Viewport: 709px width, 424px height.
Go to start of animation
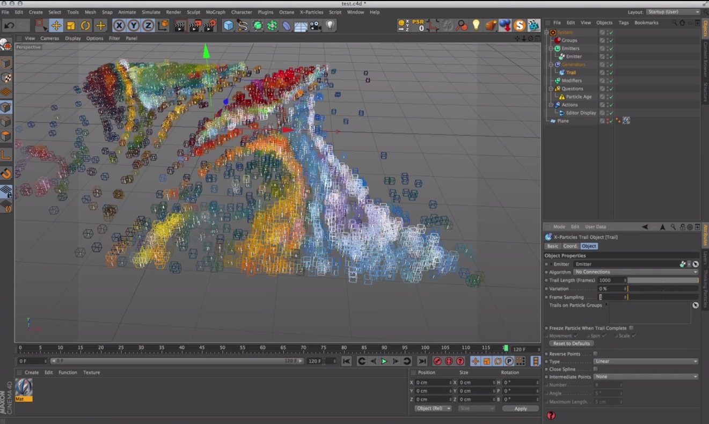point(346,361)
